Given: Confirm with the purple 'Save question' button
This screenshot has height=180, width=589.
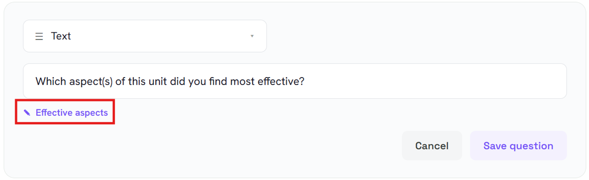Looking at the screenshot, I should tap(518, 146).
